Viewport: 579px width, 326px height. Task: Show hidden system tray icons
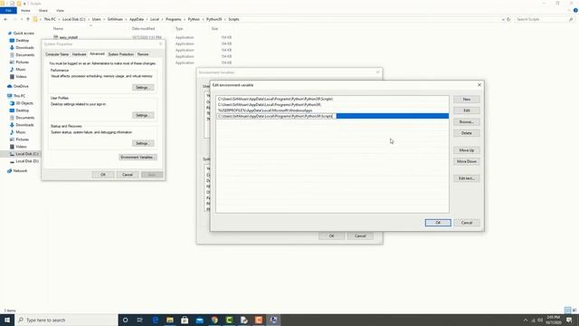click(x=526, y=320)
